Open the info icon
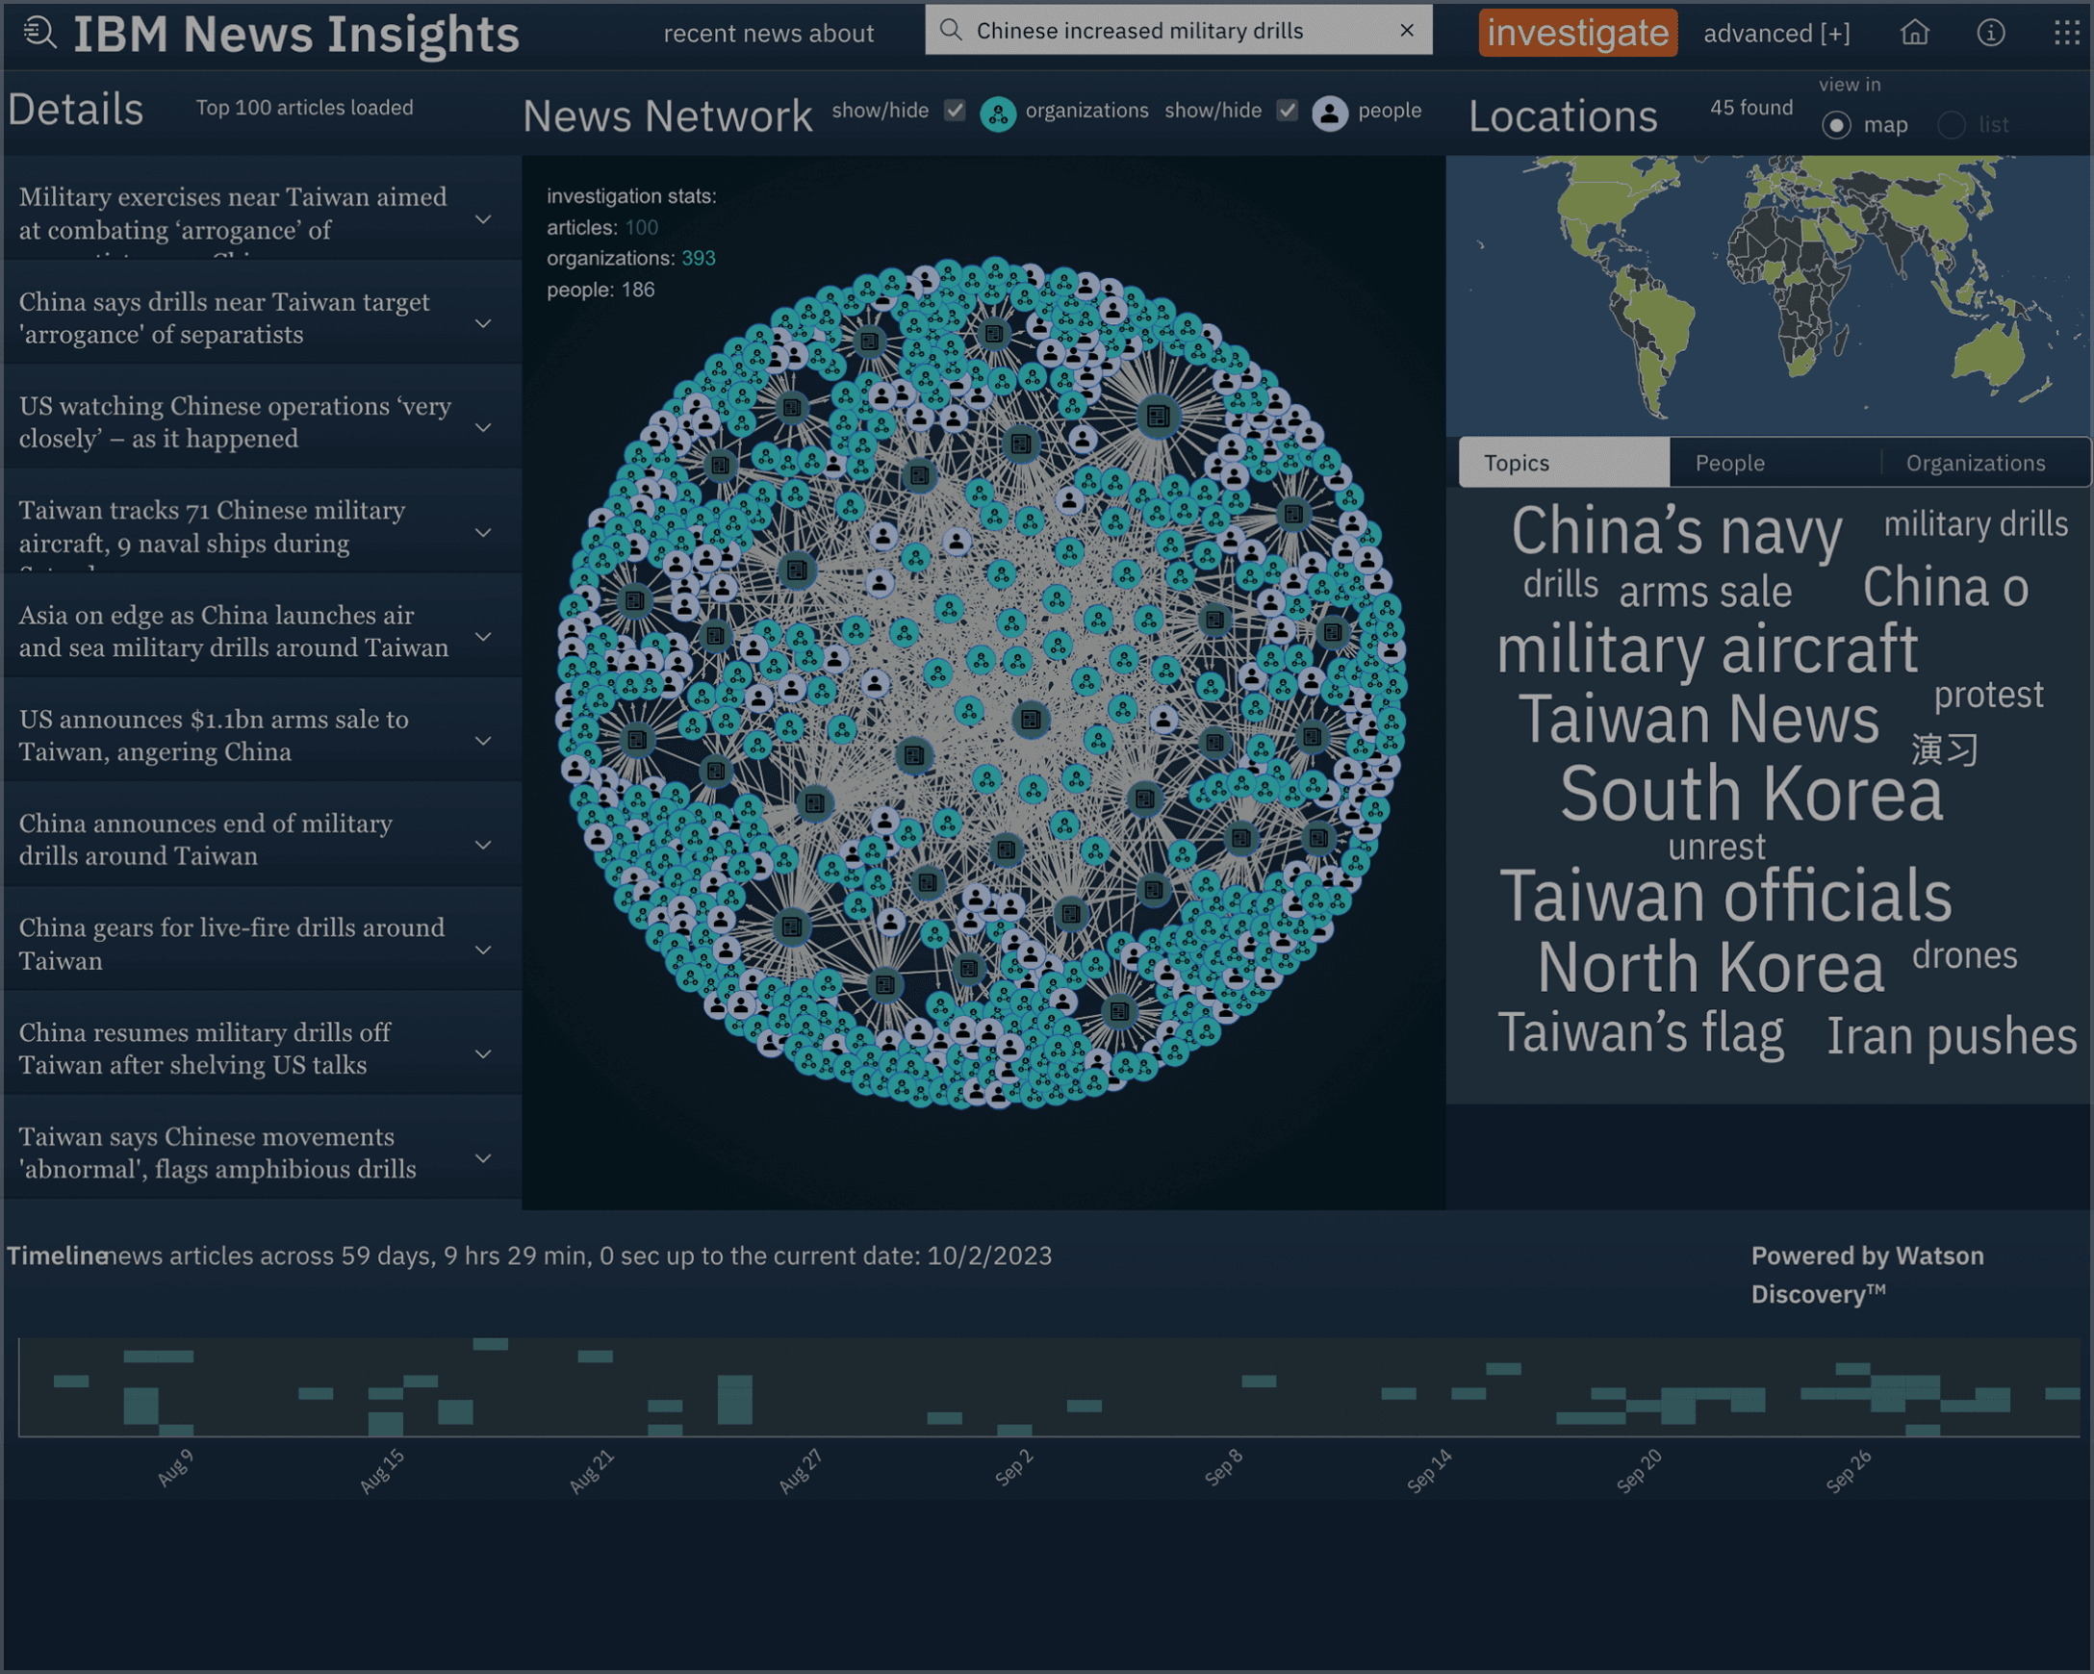The image size is (2094, 1674). 1990,33
